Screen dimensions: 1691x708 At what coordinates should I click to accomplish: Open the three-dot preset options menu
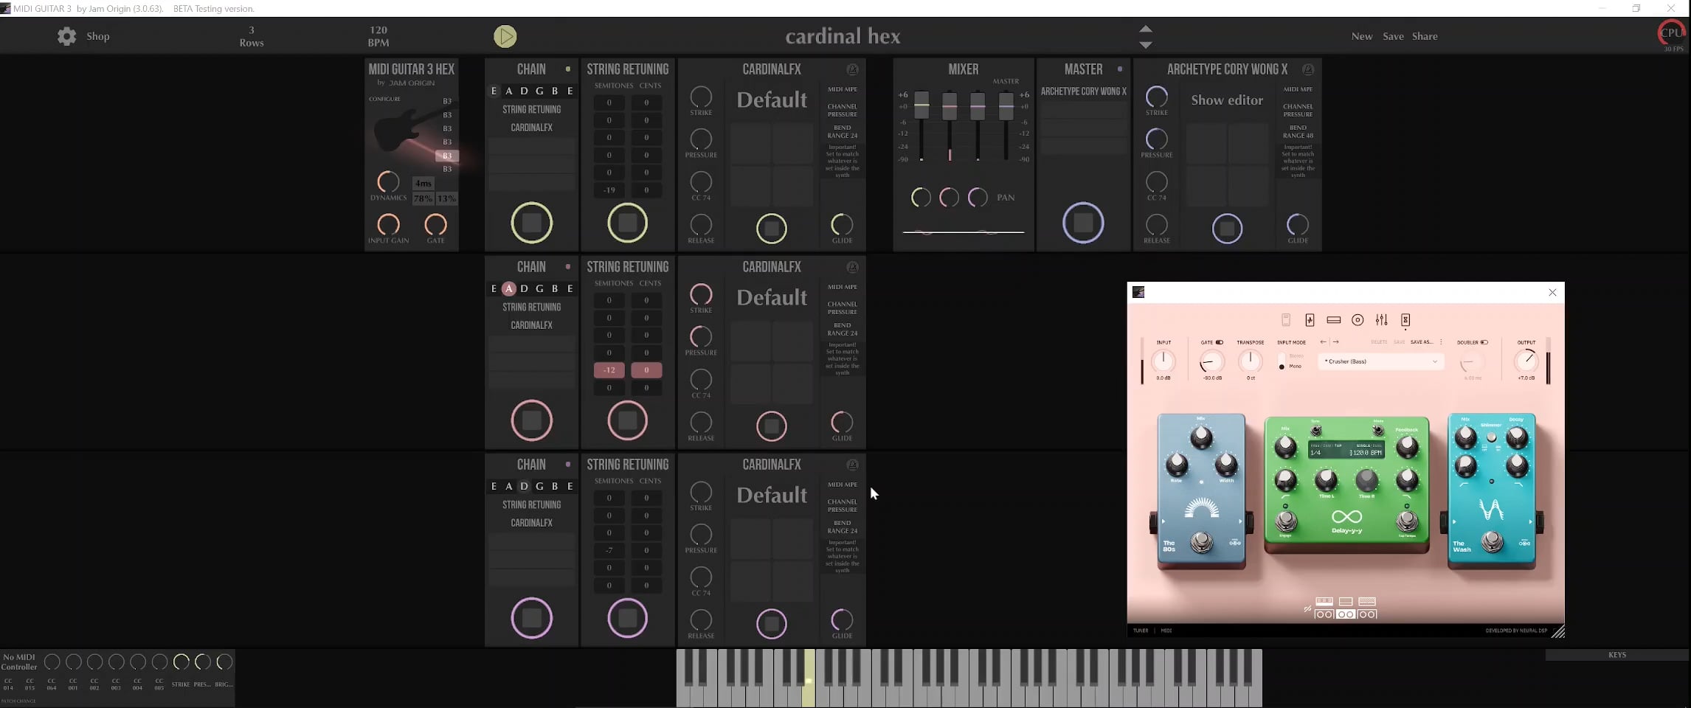click(1440, 342)
